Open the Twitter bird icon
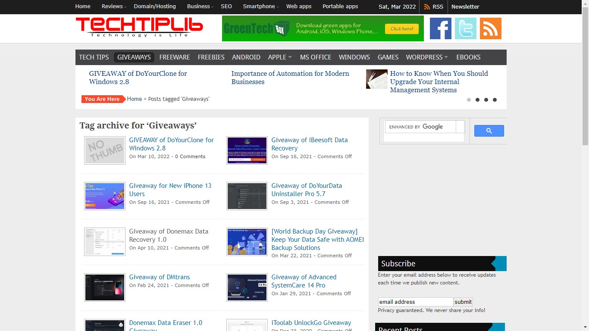The width and height of the screenshot is (589, 331). click(x=466, y=28)
